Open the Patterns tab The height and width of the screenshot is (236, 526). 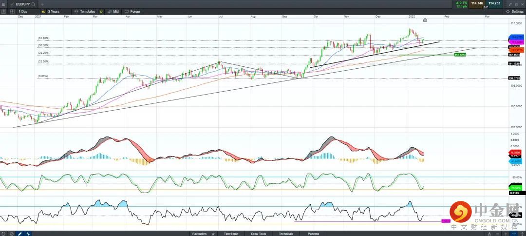point(313,234)
